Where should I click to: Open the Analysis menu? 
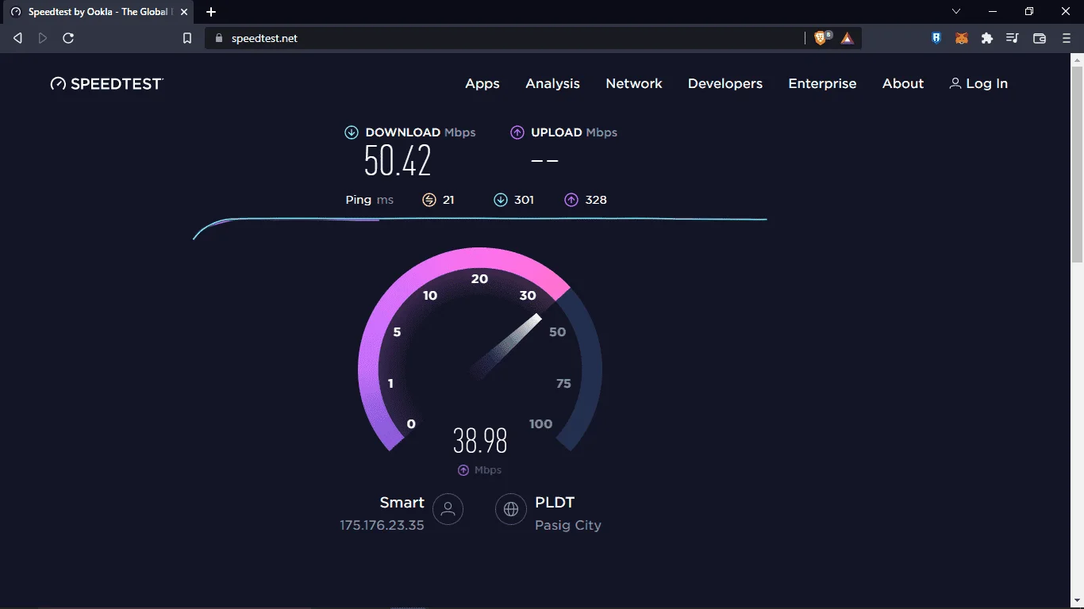[552, 84]
